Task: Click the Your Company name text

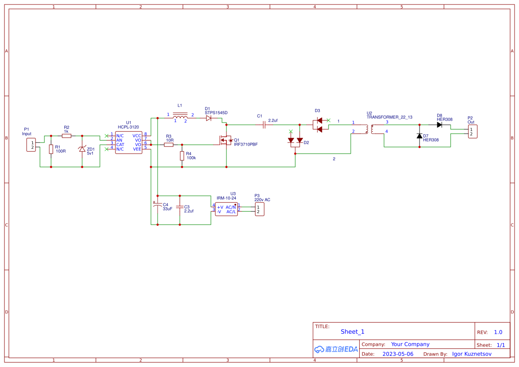Action: point(410,344)
